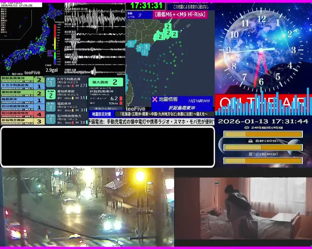Click the 2.9gal reading under Japan map
Image resolution: width=312 pixels, height=249 pixels.
51,70
